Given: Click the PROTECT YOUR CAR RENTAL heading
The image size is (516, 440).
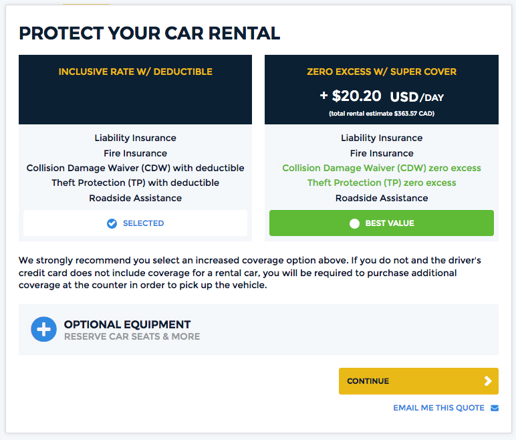Looking at the screenshot, I should pyautogui.click(x=149, y=33).
